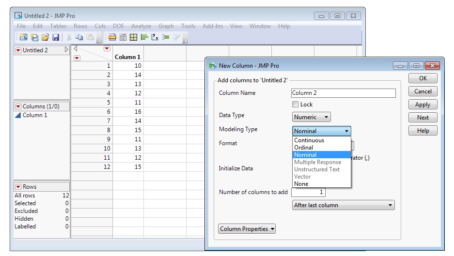Open the Analyze menu
Viewport: 454px width, 256px height.
point(141,26)
